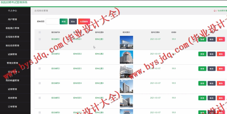The height and width of the screenshot is (114, 227).
Task: Open 用户管理 in the sidebar
Action: pos(13,19)
